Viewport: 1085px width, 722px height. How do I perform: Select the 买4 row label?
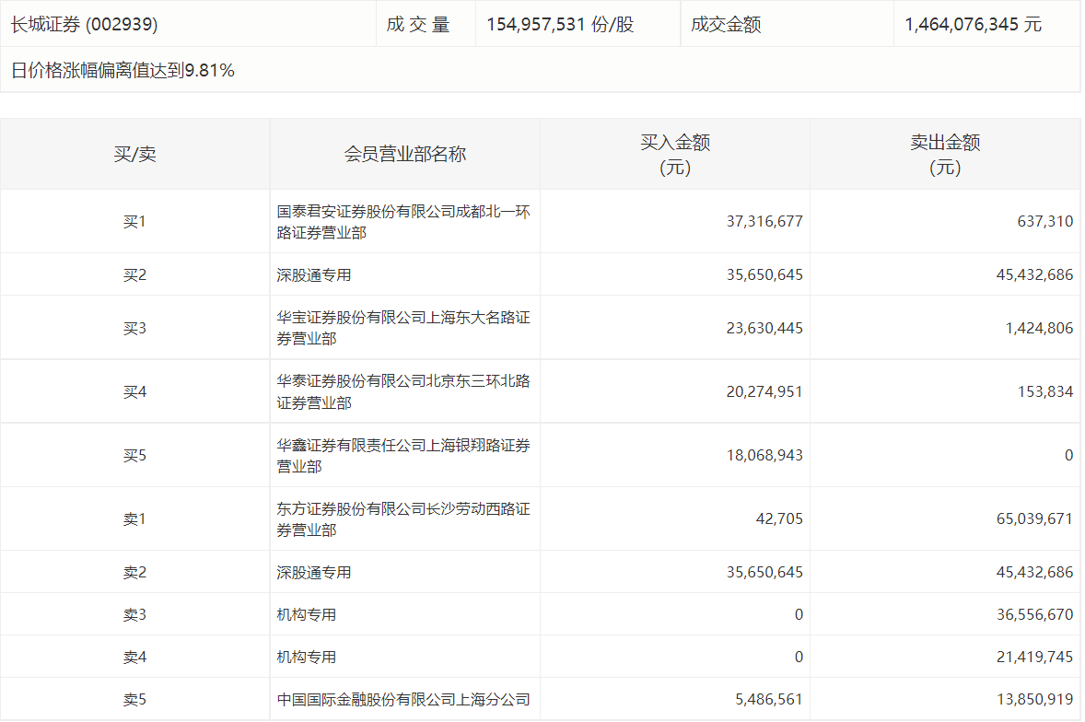coord(134,391)
